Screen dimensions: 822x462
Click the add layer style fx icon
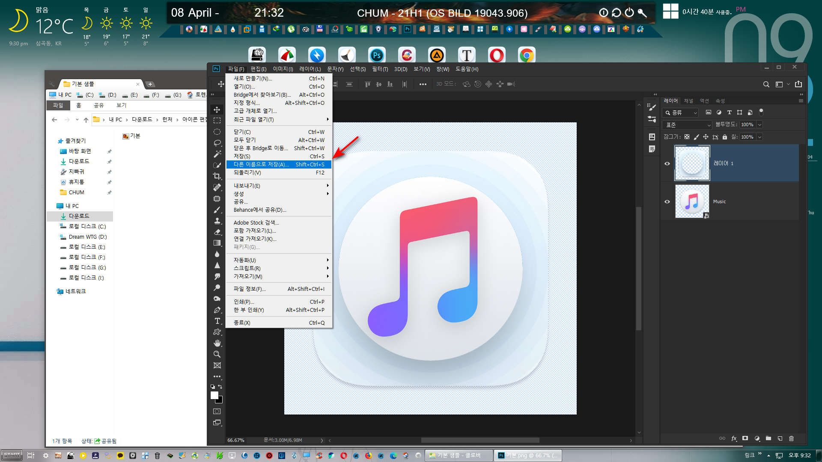[x=734, y=438]
